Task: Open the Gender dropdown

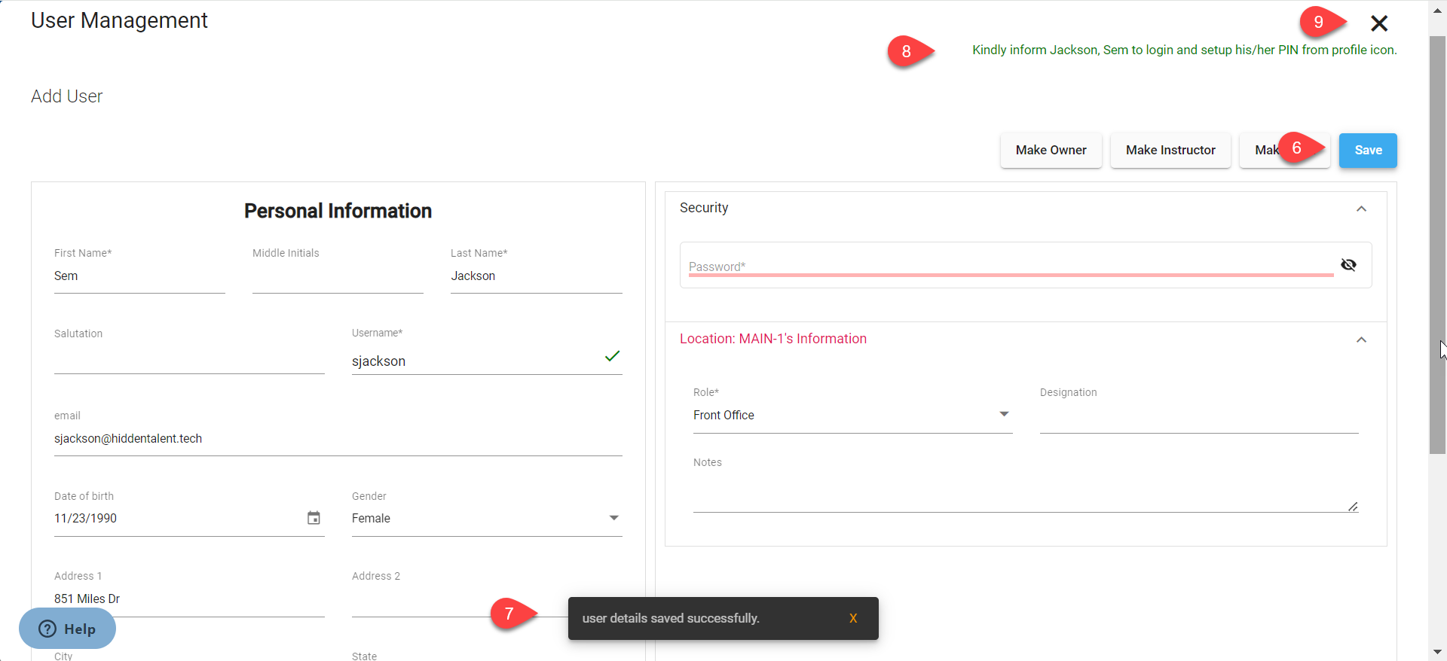Action: click(x=486, y=518)
